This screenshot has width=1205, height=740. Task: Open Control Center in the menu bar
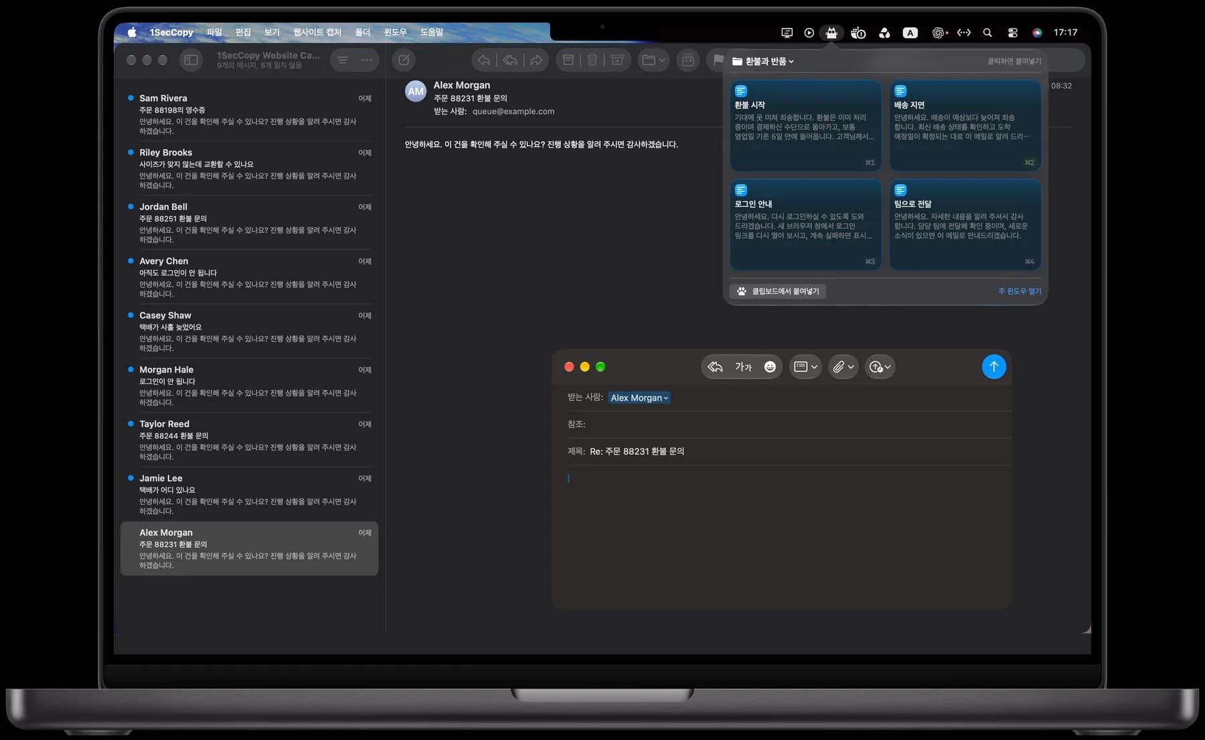(x=1012, y=33)
